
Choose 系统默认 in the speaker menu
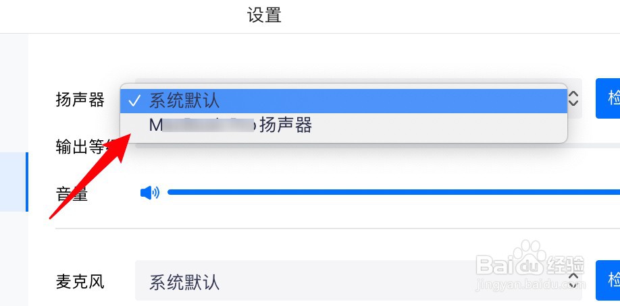coord(343,101)
